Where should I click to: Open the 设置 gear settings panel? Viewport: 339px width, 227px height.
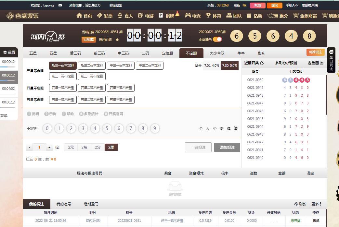(x=9, y=52)
